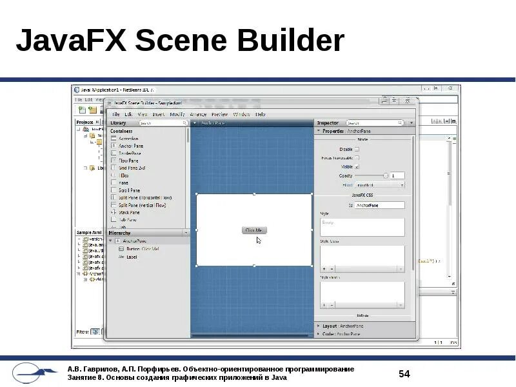Open the Window menu
516x387 pixels.
pos(241,114)
